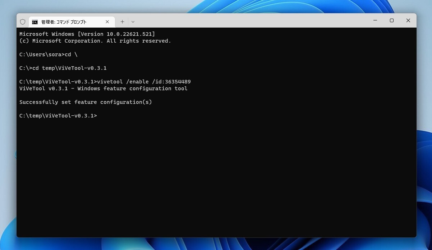The height and width of the screenshot is (250, 432).
Task: Click the cmd icon on the tab
Action: pos(35,22)
